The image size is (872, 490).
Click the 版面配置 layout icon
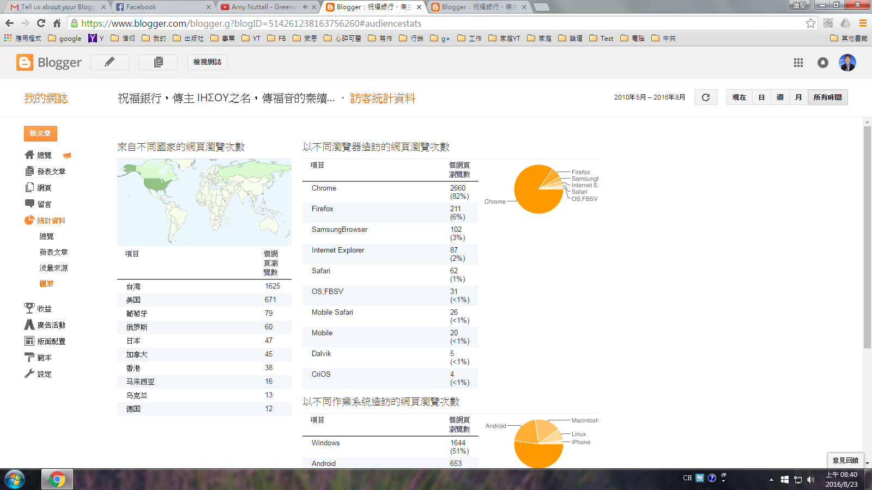point(29,341)
